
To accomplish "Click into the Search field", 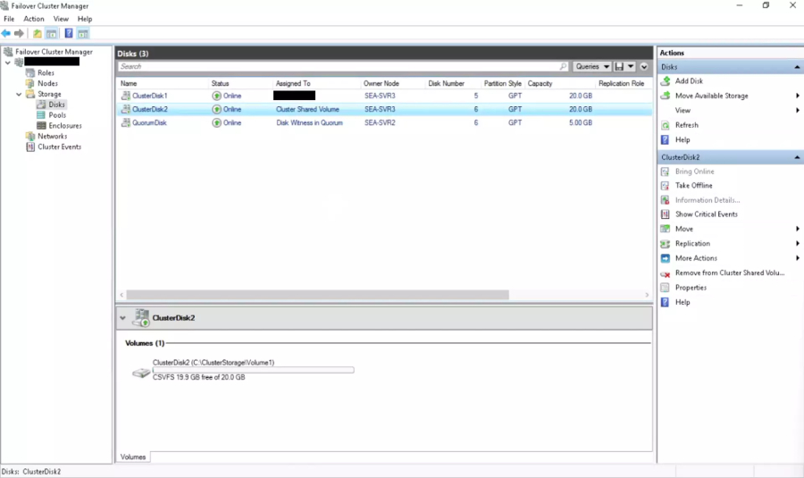I will point(339,67).
